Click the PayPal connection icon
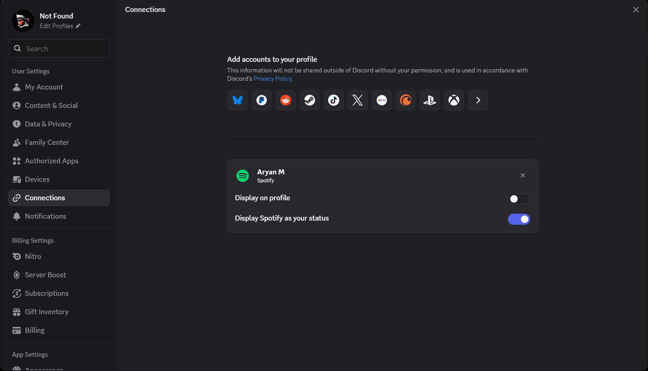The width and height of the screenshot is (648, 371). click(x=262, y=100)
